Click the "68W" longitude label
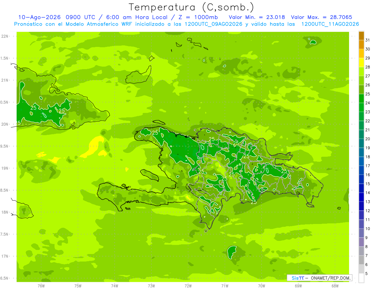Image resolution: width=376 pixels, height=290 pixels. click(335, 286)
